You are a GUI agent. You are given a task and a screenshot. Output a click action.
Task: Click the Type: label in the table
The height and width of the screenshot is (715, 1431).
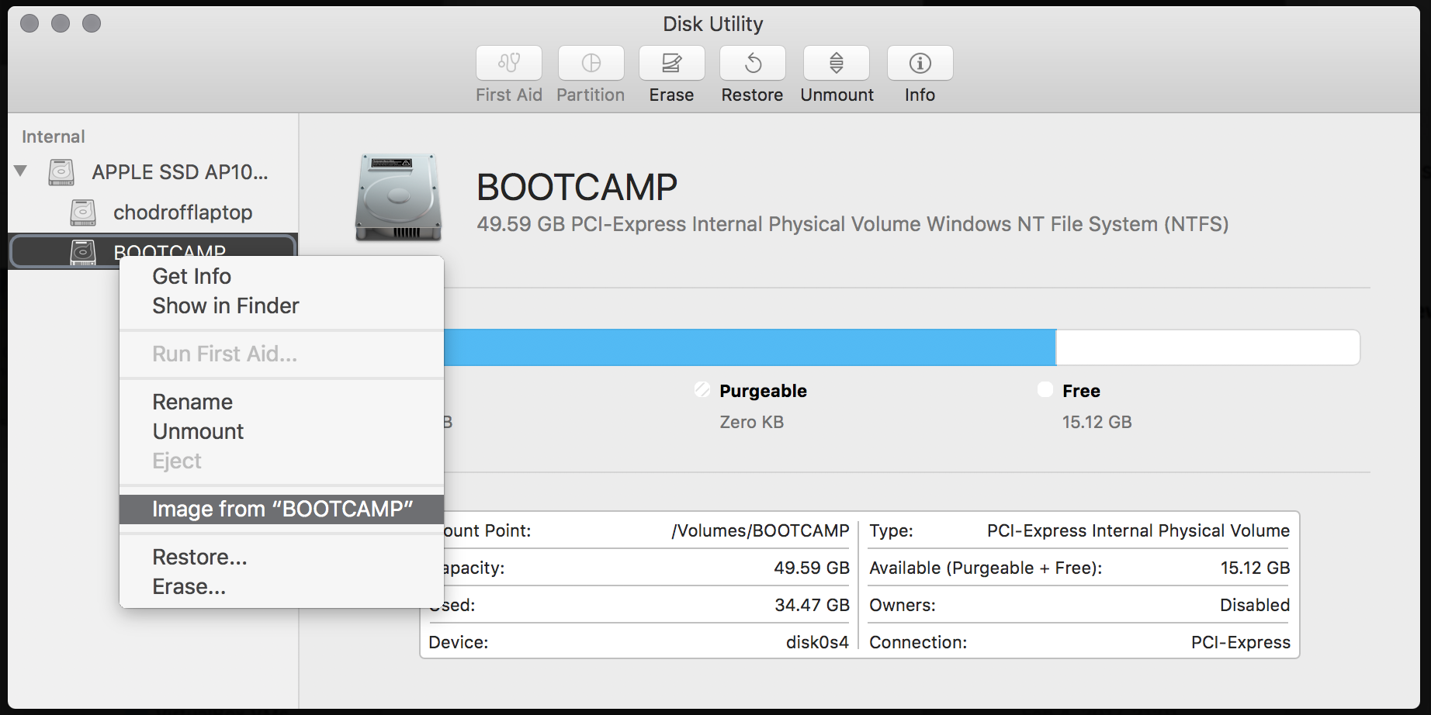click(x=891, y=530)
